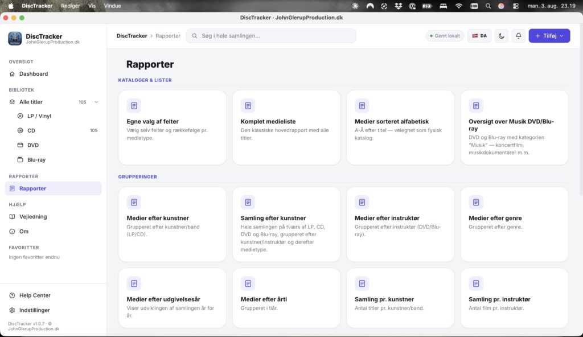Open the Vis menu

point(92,6)
